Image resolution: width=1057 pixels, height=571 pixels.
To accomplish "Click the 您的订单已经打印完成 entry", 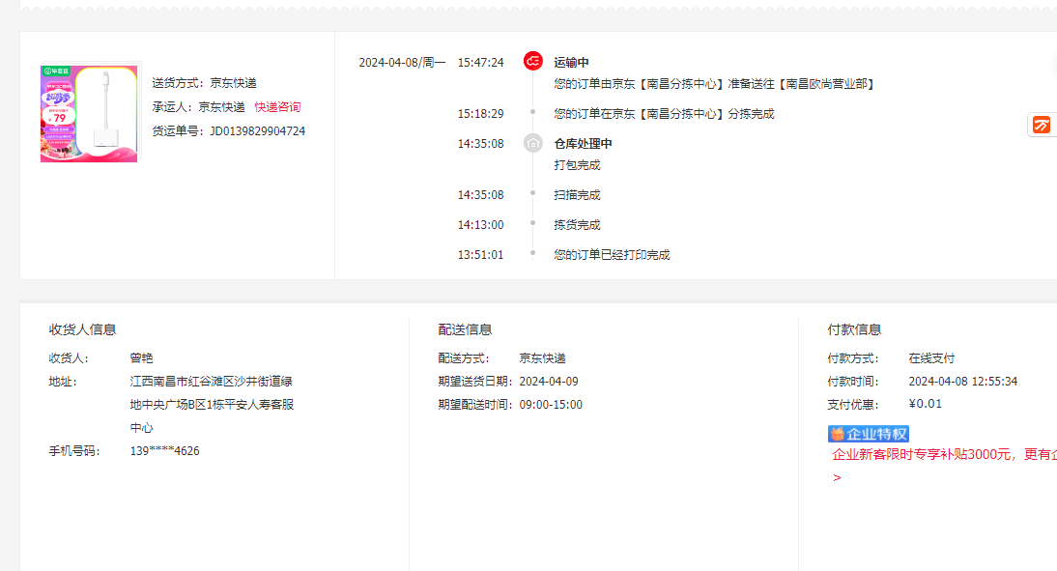I will (613, 255).
